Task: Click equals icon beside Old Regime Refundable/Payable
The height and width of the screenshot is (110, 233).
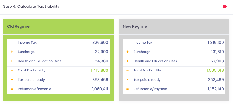Action: click(12, 89)
